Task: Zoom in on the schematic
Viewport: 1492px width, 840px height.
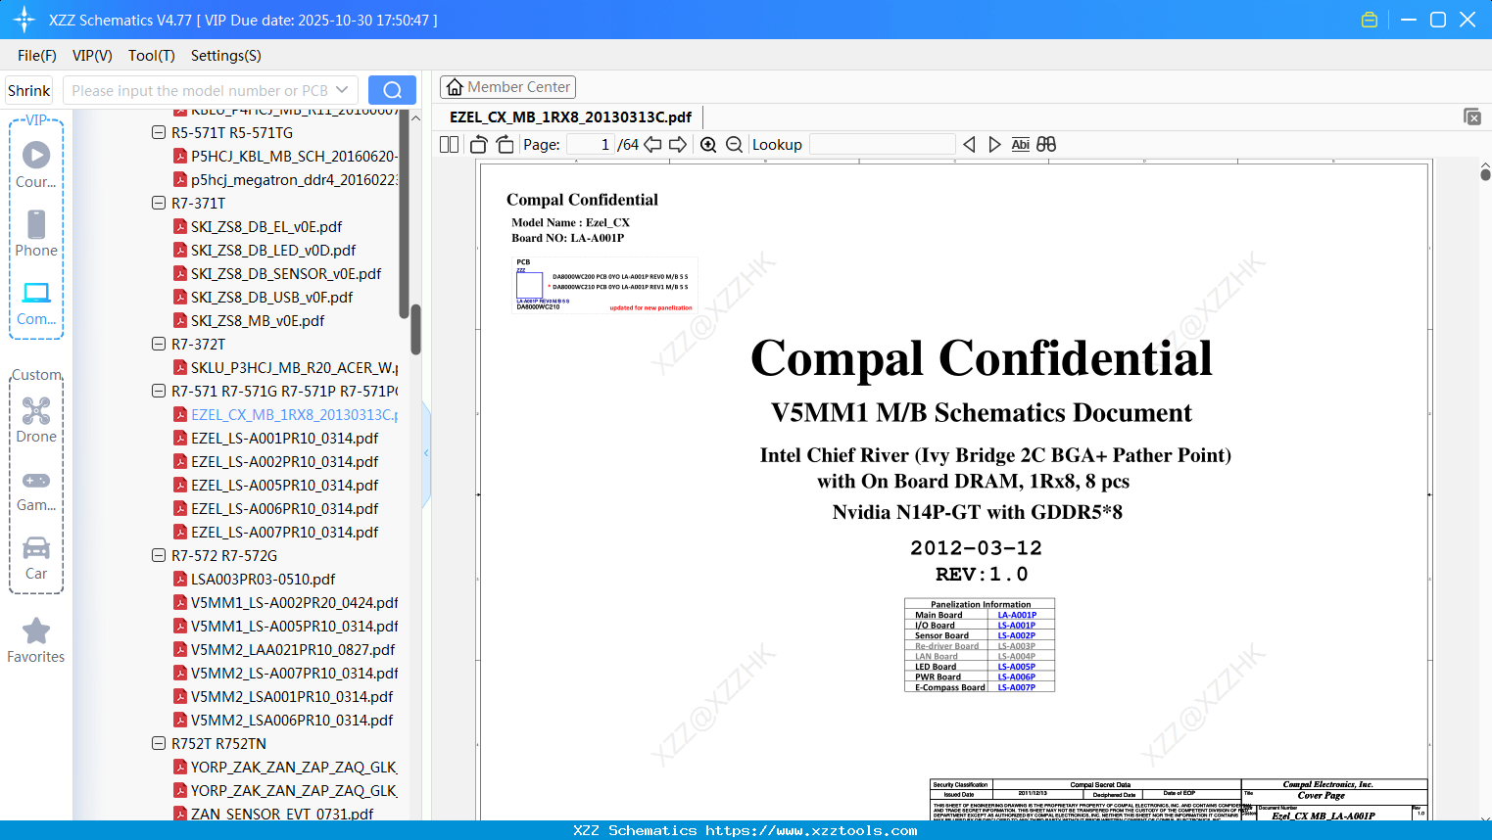Action: 708,145
